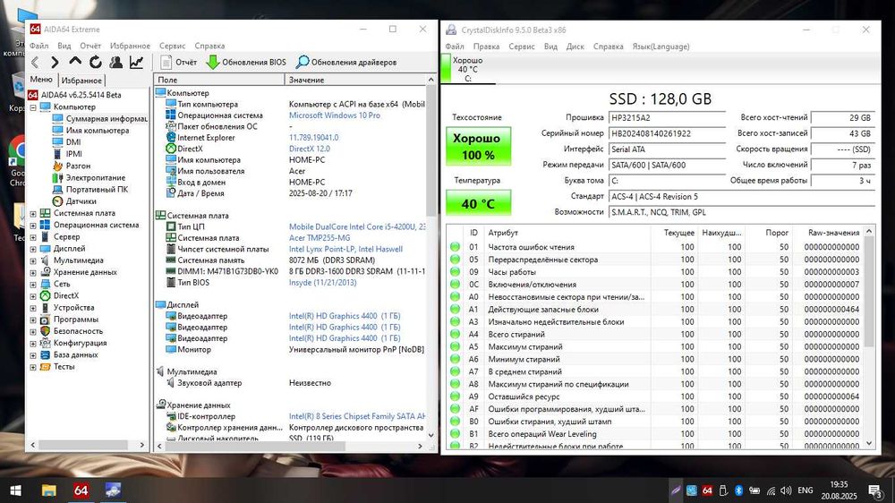The image size is (895, 503).
Task: Switch to the Меню tab in AIDA64 sidebar
Action: pos(41,80)
